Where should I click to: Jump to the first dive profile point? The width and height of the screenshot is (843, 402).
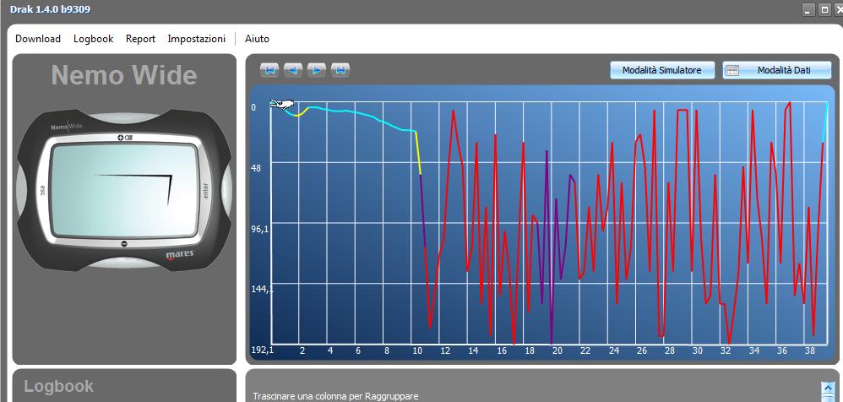click(x=269, y=70)
